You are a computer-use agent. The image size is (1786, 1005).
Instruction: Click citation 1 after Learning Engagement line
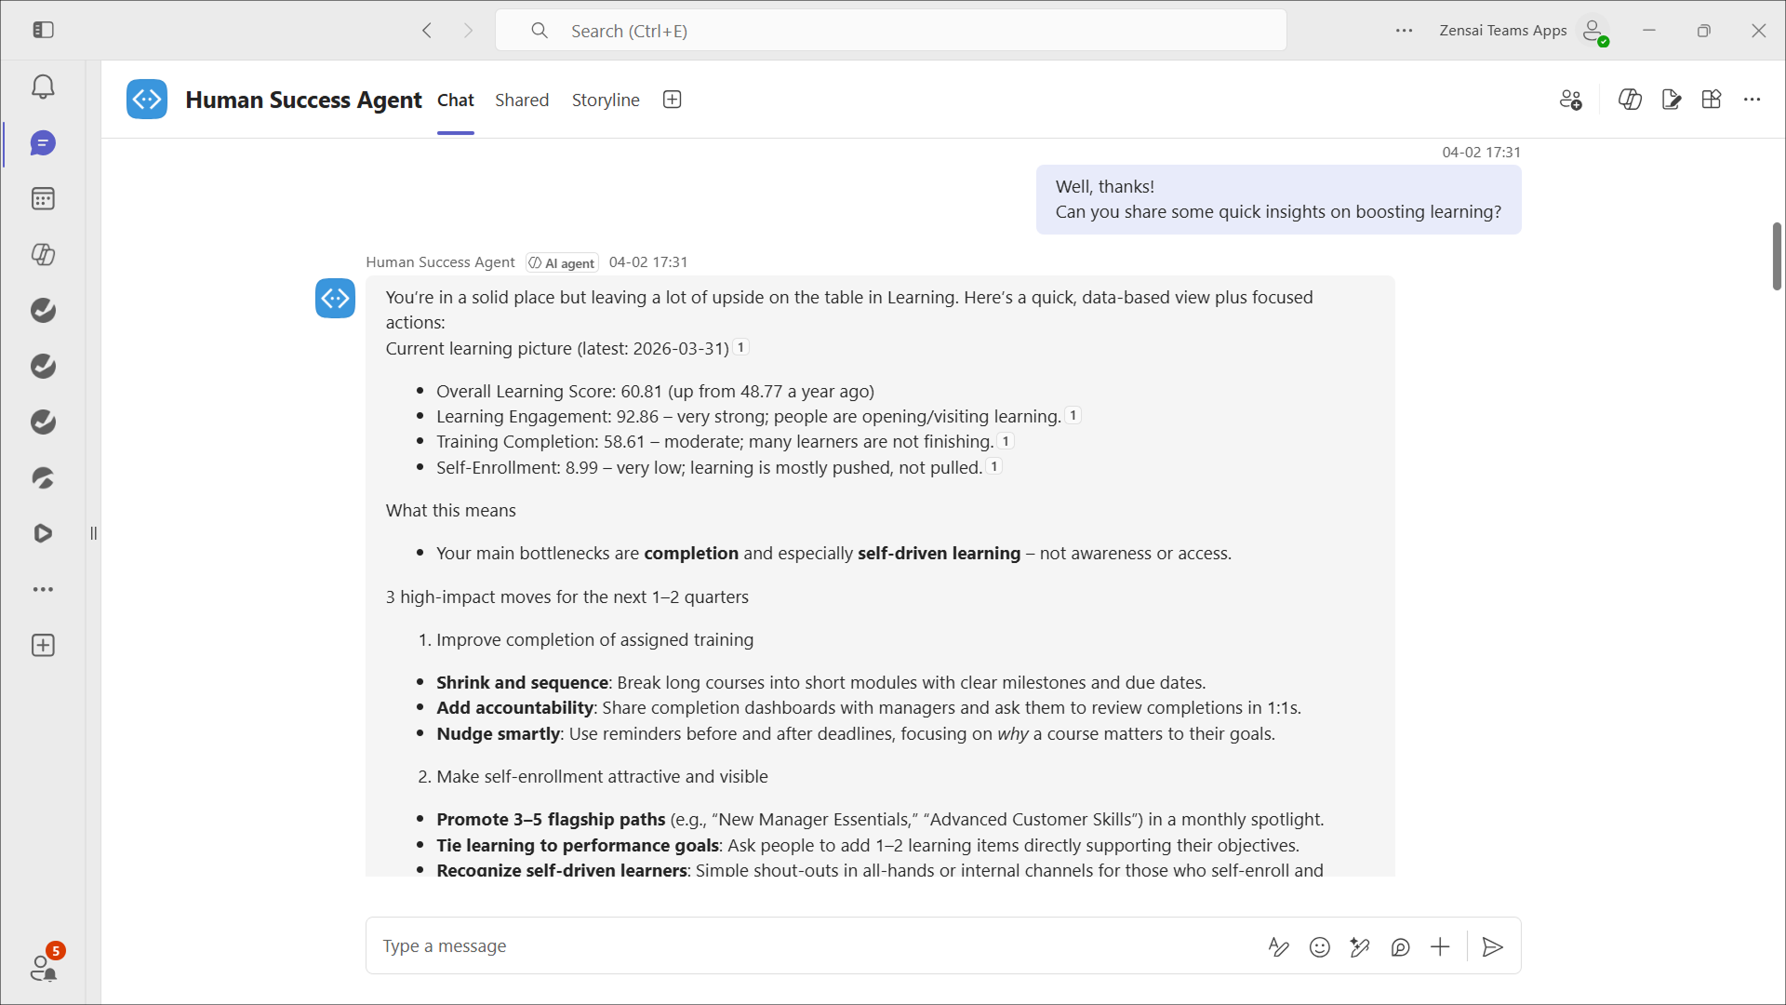click(x=1073, y=416)
